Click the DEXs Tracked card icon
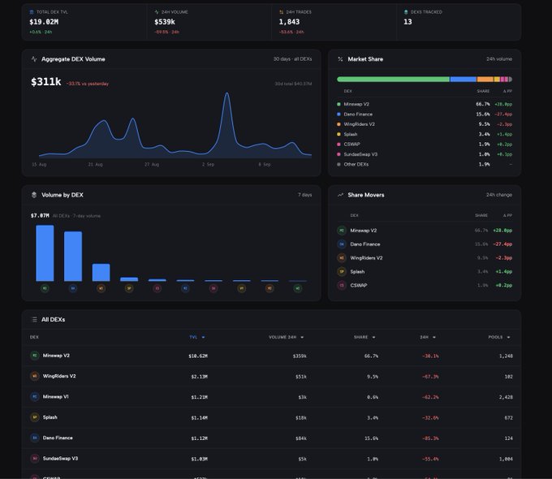Image resolution: width=552 pixels, height=479 pixels. pos(406,12)
